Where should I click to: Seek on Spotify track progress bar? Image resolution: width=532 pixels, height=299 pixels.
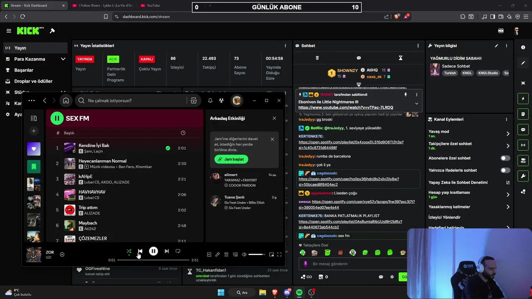tap(153, 260)
